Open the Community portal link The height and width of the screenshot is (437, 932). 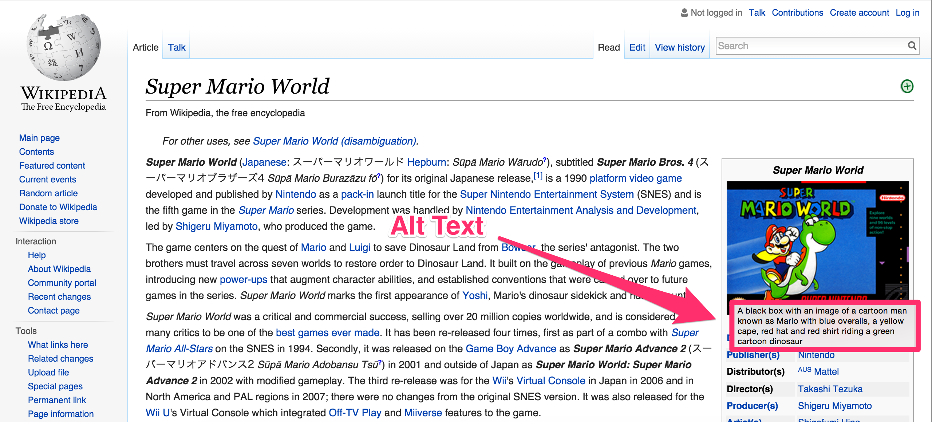(x=62, y=283)
